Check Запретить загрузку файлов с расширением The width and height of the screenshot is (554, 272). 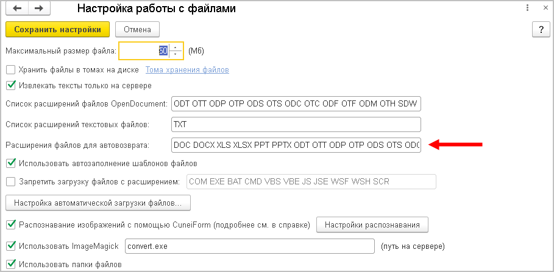(10, 181)
